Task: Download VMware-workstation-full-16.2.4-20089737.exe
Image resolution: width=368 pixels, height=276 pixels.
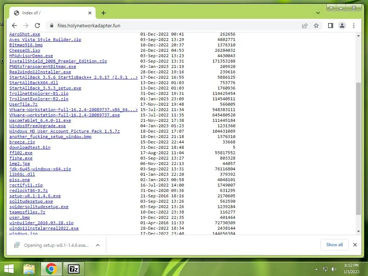Action: tap(65, 115)
